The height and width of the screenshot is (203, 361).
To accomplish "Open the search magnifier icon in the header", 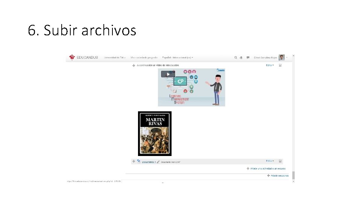I will tap(235, 58).
